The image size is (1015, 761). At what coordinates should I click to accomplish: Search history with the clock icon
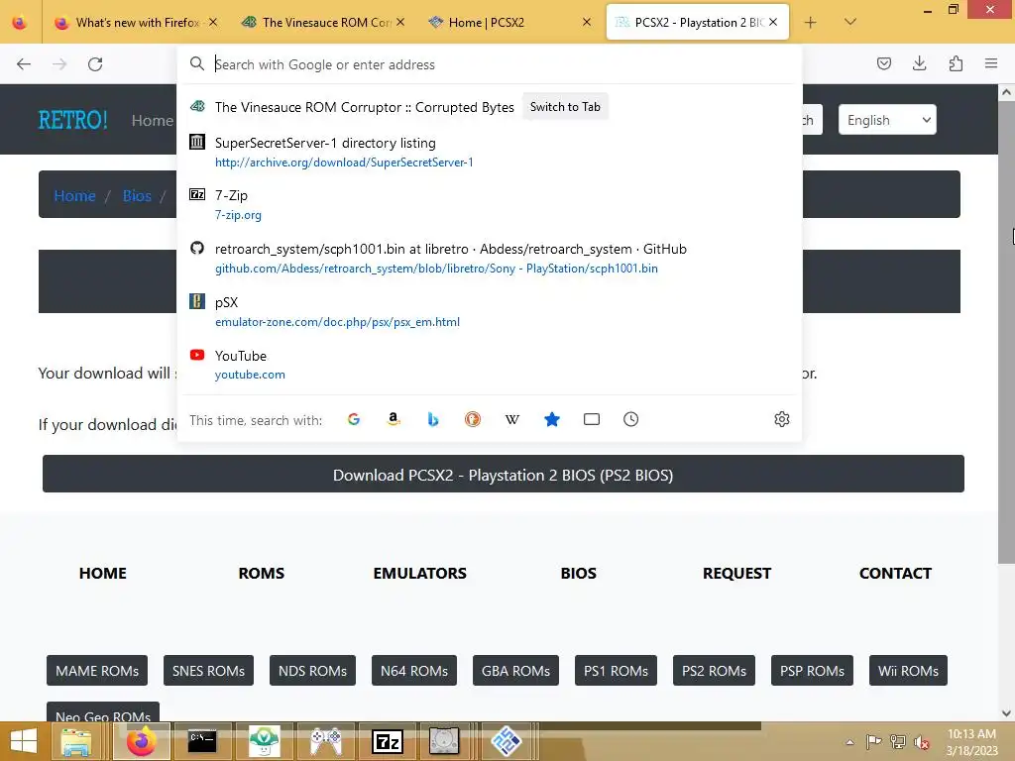(x=631, y=419)
